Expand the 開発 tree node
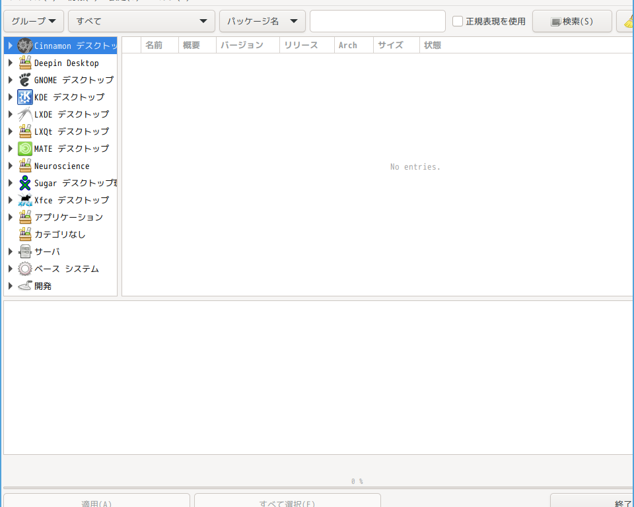This screenshot has width=634, height=507. point(11,286)
